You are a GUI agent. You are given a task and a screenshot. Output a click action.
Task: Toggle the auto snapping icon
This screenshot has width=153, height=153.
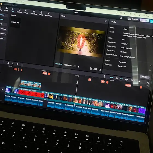click(x=116, y=78)
